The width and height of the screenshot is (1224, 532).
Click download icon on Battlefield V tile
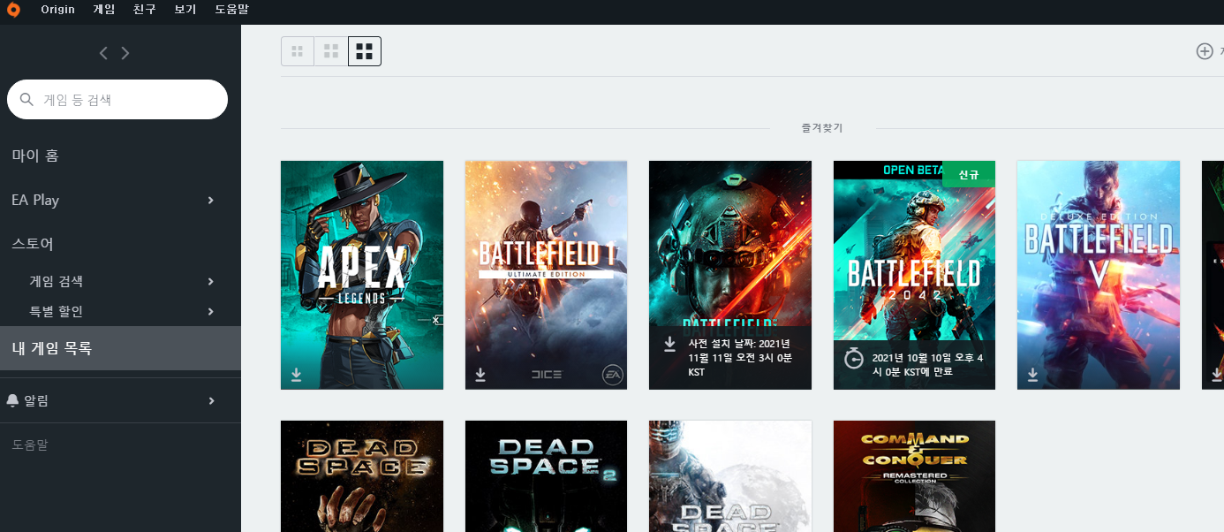click(x=1032, y=375)
